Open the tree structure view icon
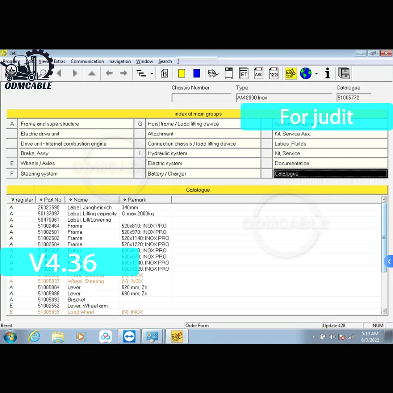 click(141, 73)
